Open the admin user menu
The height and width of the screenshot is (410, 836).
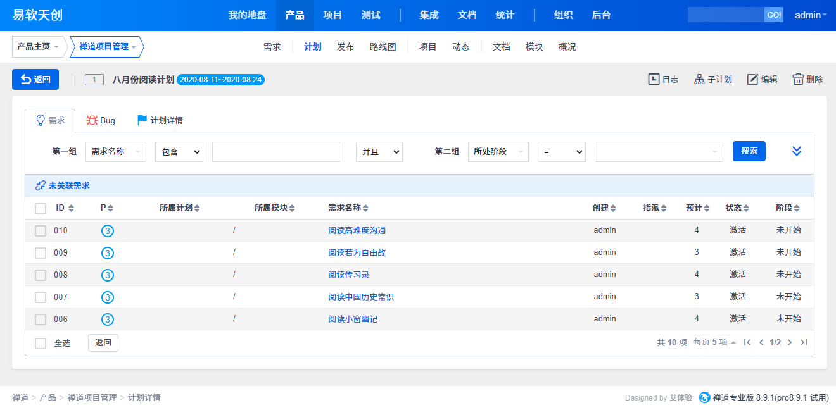pyautogui.click(x=811, y=15)
